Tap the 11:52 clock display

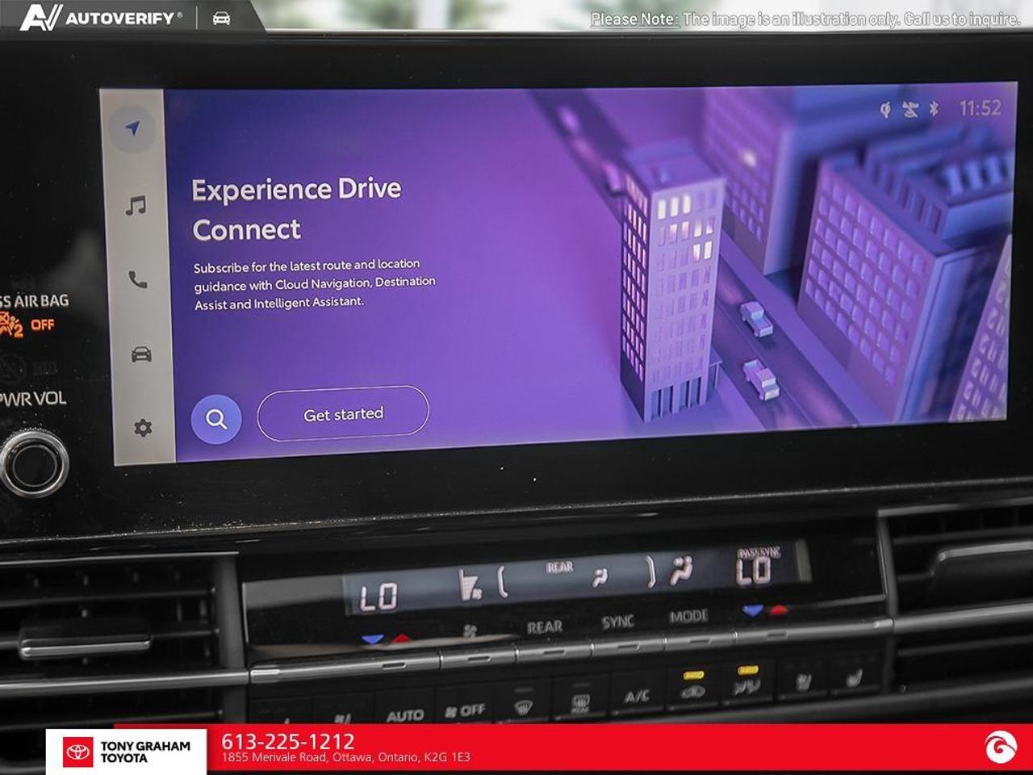(980, 107)
